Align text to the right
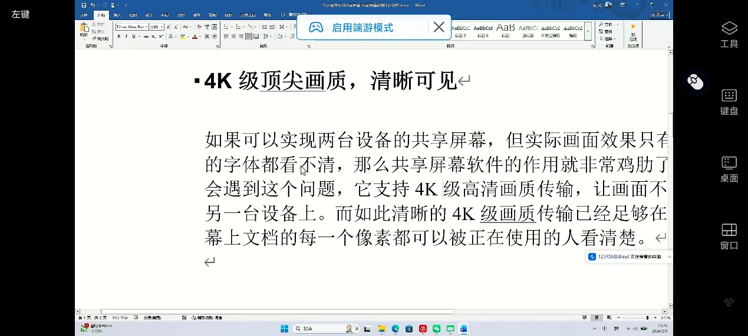Screen dimensions: 748x336 point(241,36)
